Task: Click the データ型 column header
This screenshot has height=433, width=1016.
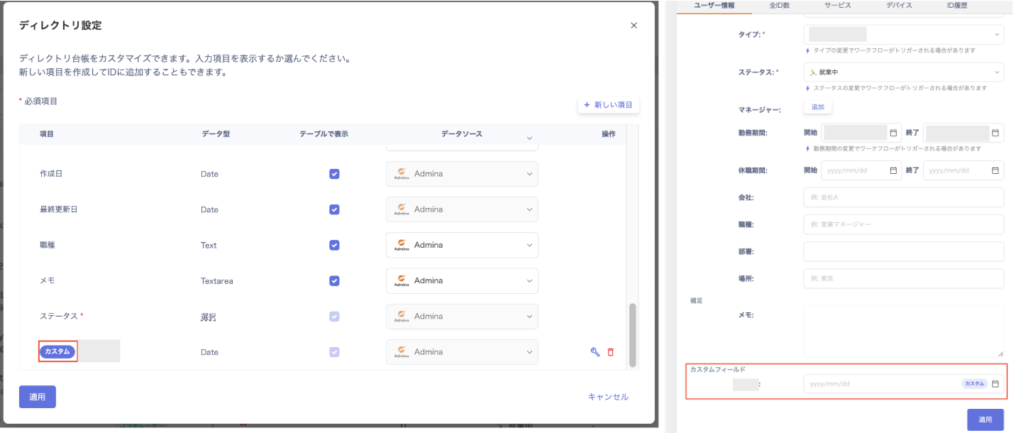Action: pos(216,133)
